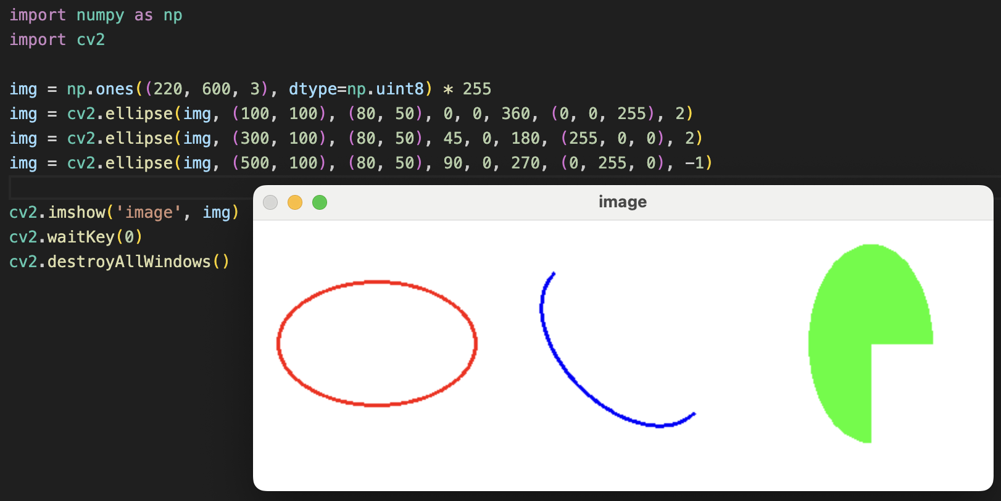This screenshot has height=501, width=1001.
Task: Click the '360' end angle in first ellipse
Action: point(516,114)
